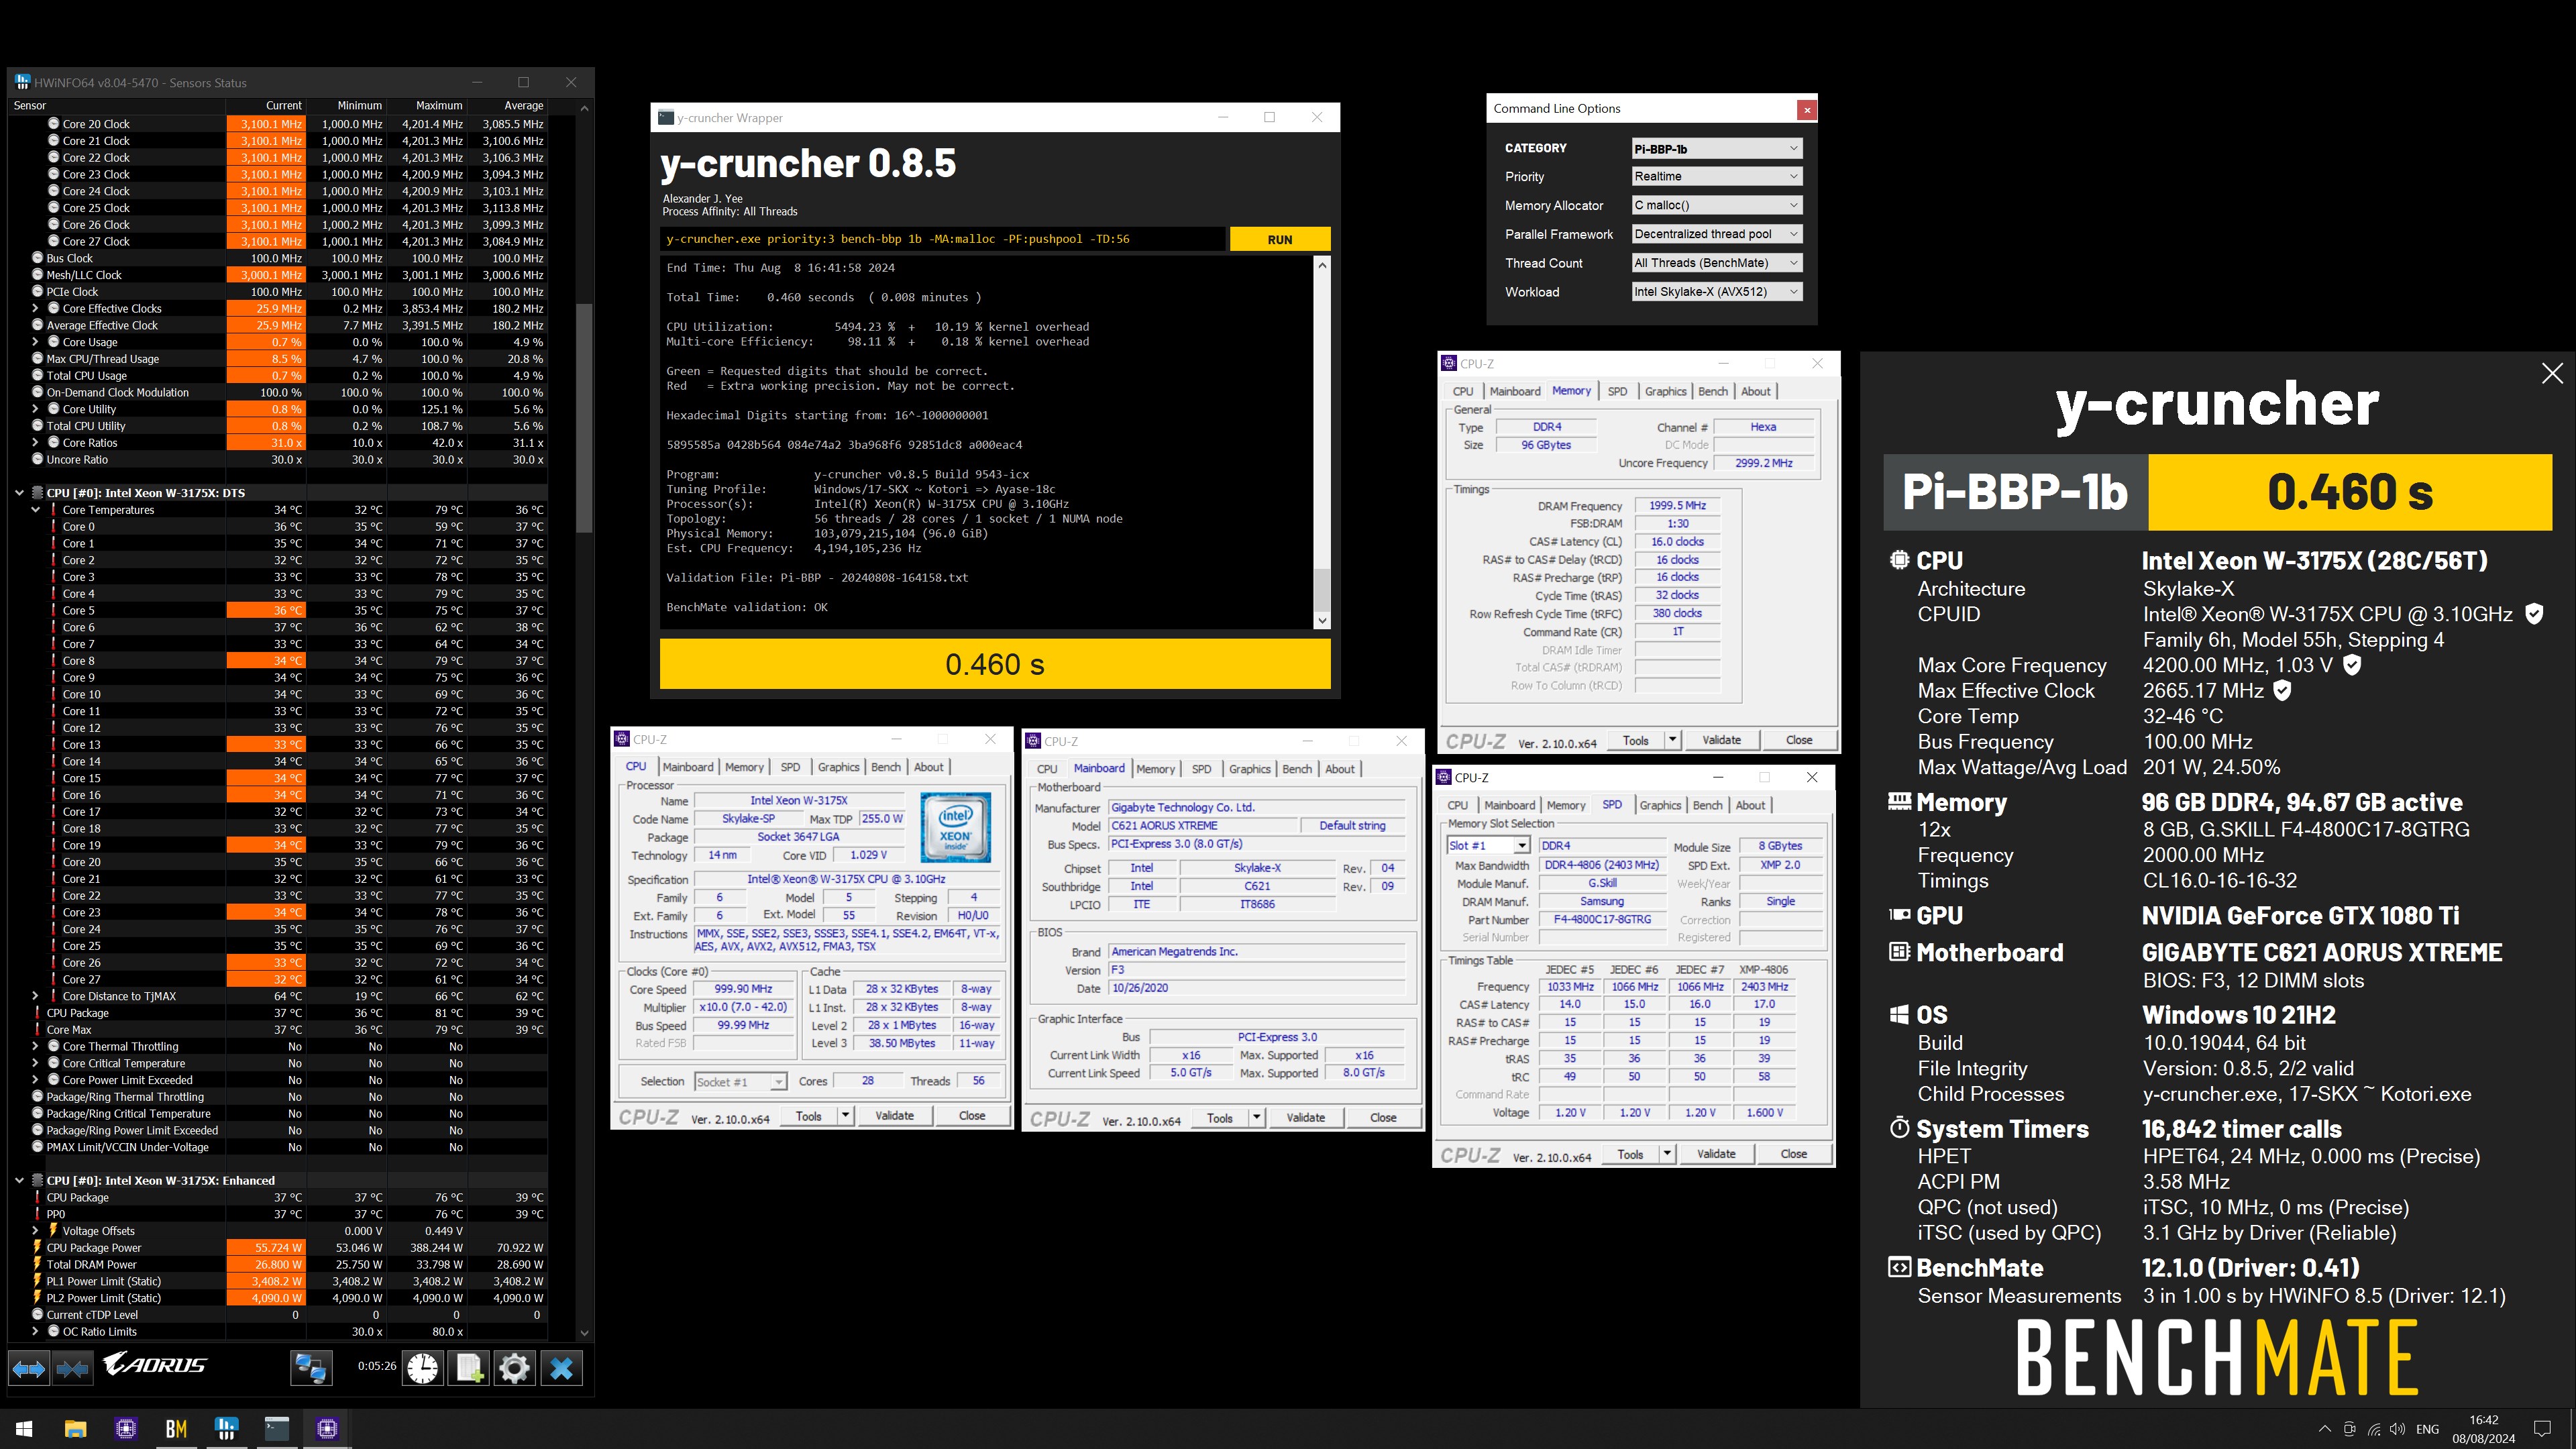Click the taskbar clock showing 16:42
This screenshot has height=1449, width=2576.
pos(2483,1429)
